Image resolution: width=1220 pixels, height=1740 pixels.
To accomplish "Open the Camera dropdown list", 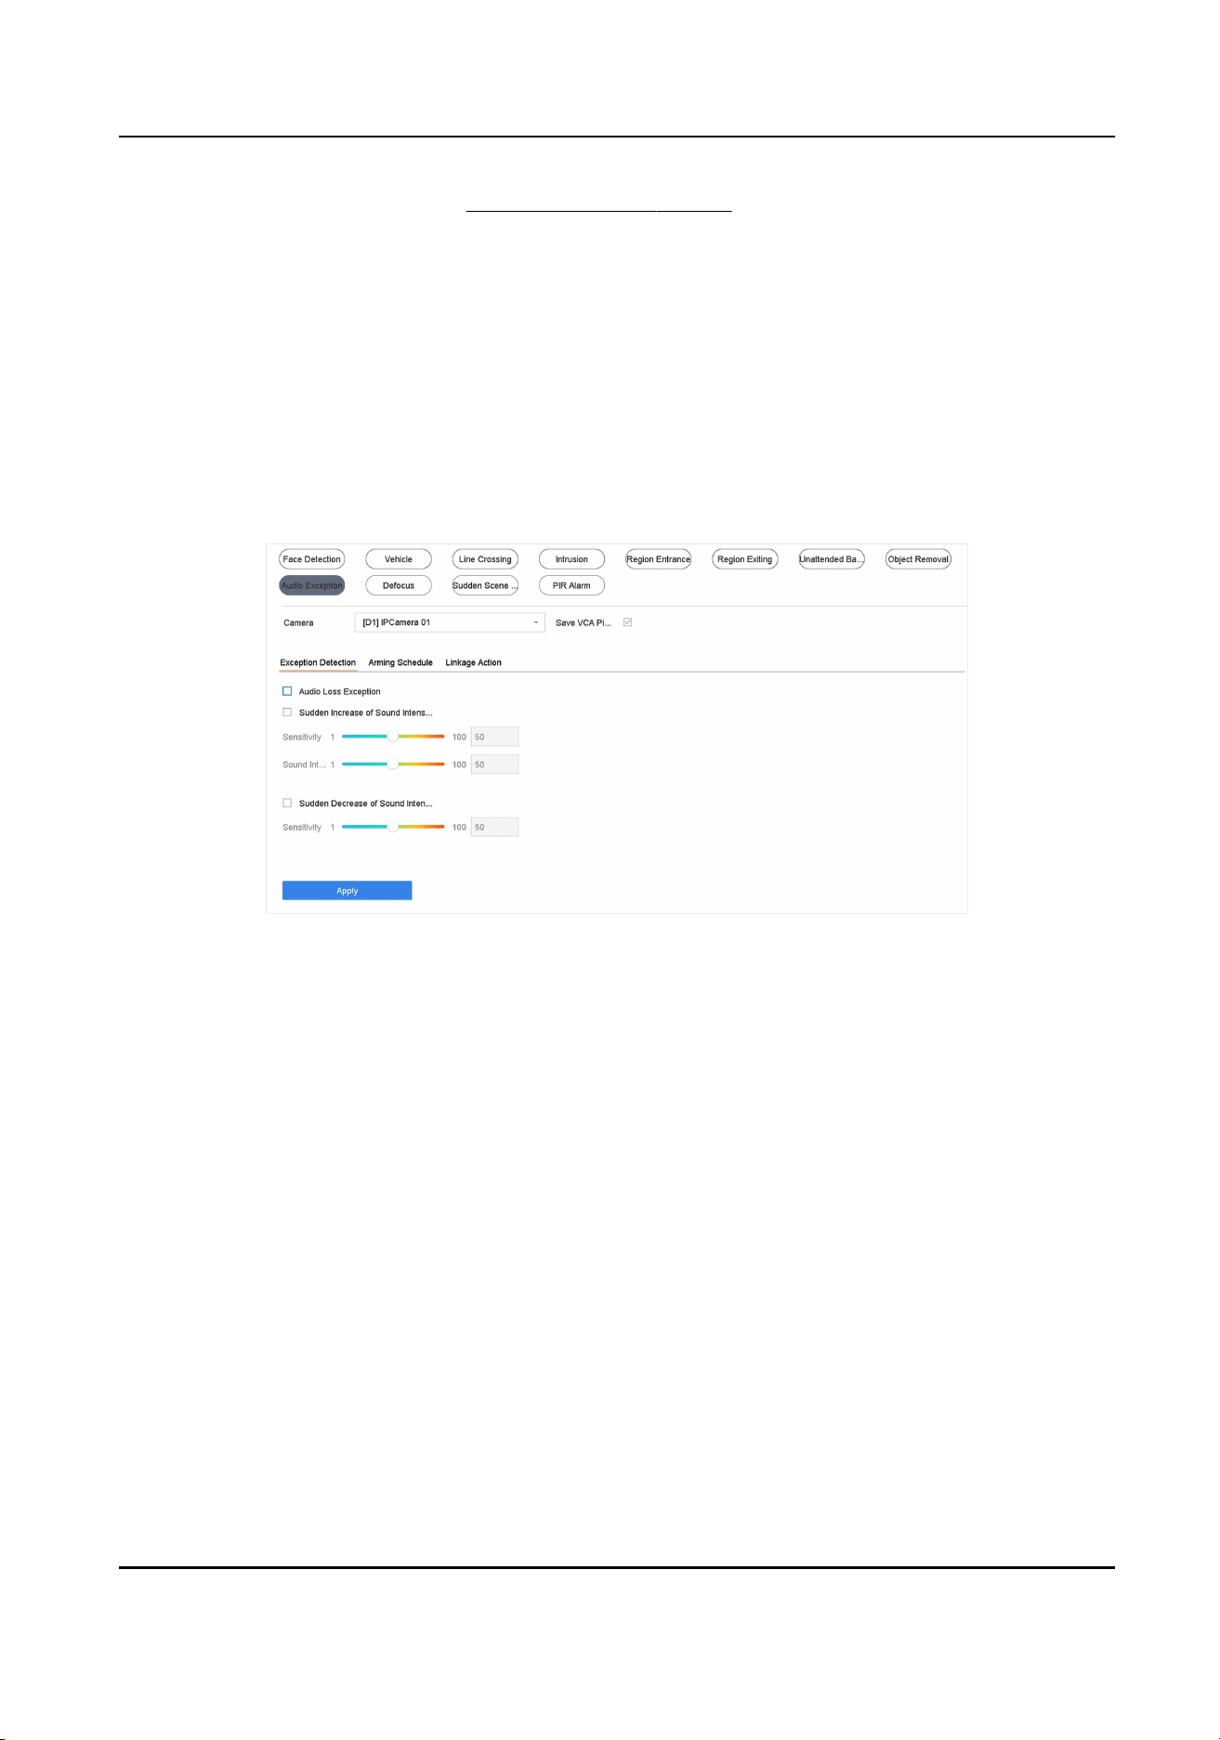I will point(450,622).
